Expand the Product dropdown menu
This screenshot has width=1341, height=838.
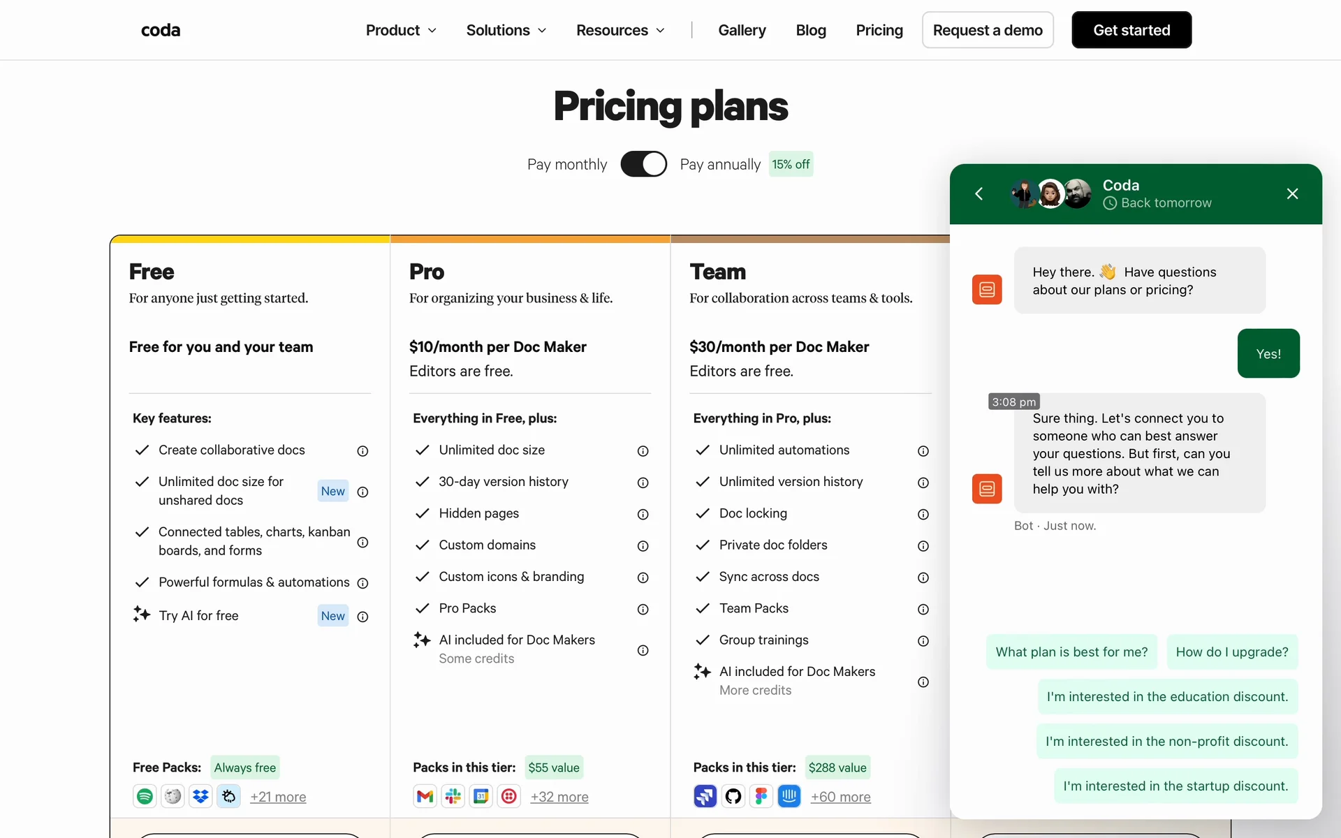401,30
